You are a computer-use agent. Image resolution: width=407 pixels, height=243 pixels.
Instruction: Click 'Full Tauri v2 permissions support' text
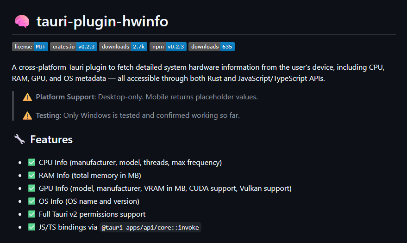[x=92, y=214]
